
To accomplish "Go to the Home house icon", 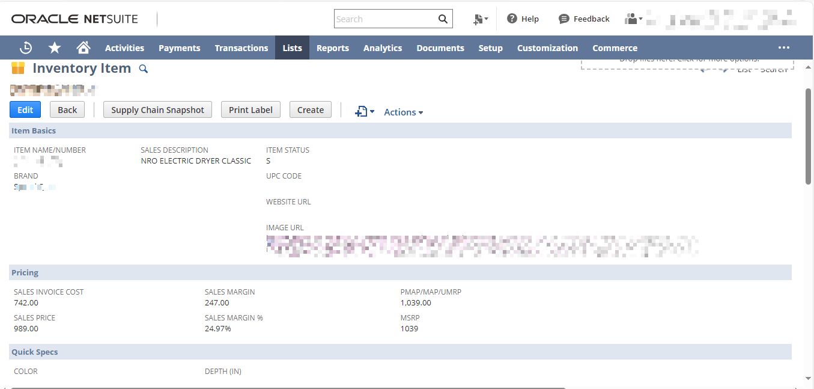I will click(84, 48).
